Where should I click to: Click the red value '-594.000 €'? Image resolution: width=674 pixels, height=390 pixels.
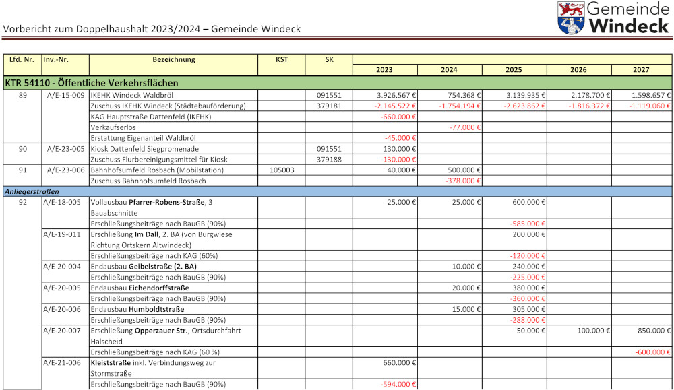tap(398, 385)
